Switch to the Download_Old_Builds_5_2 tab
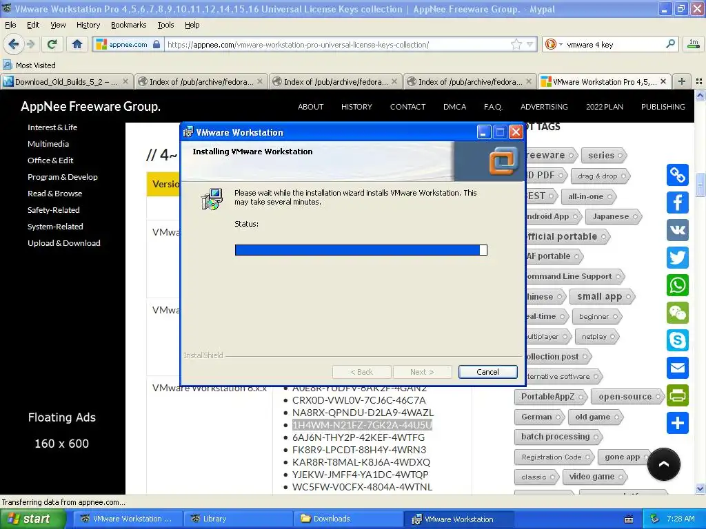The image size is (706, 529). (x=67, y=81)
